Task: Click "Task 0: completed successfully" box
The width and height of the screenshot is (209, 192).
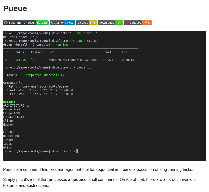Action: coord(35,75)
